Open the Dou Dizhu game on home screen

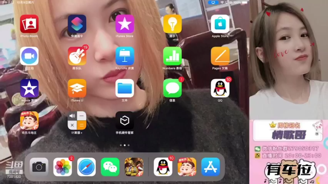(x=29, y=121)
